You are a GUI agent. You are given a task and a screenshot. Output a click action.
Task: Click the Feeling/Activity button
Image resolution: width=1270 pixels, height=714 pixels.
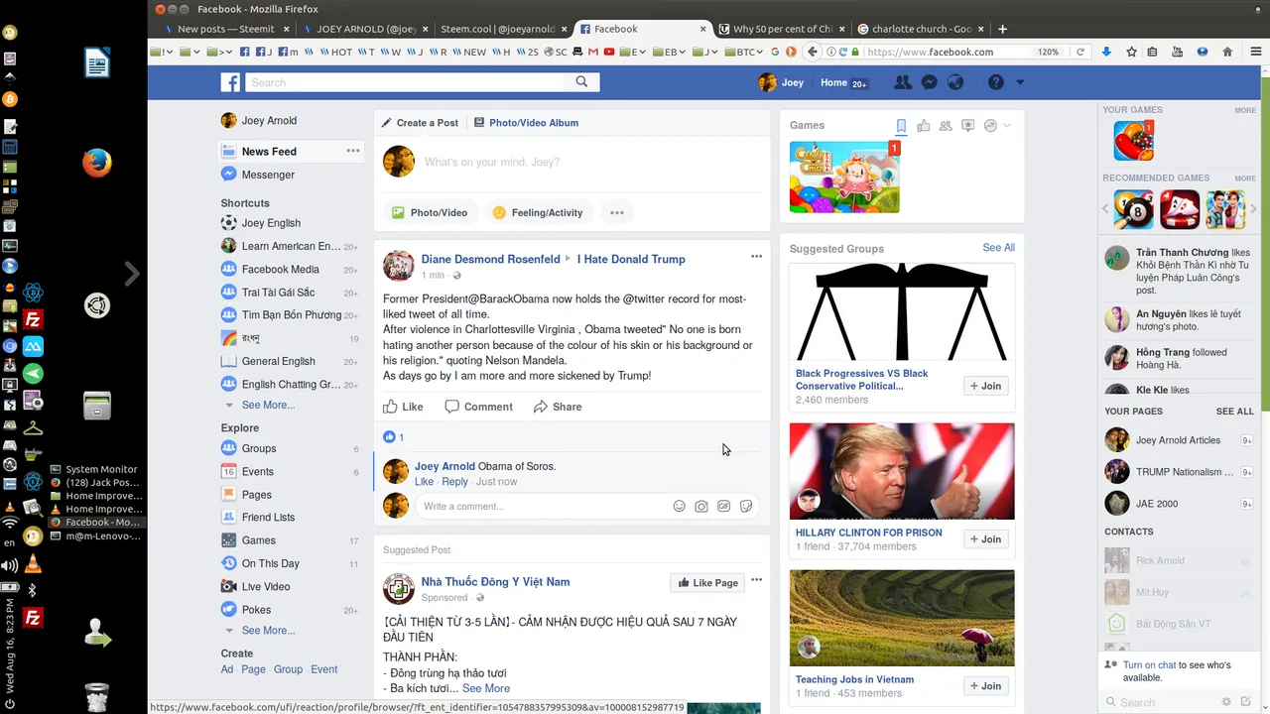[538, 212]
